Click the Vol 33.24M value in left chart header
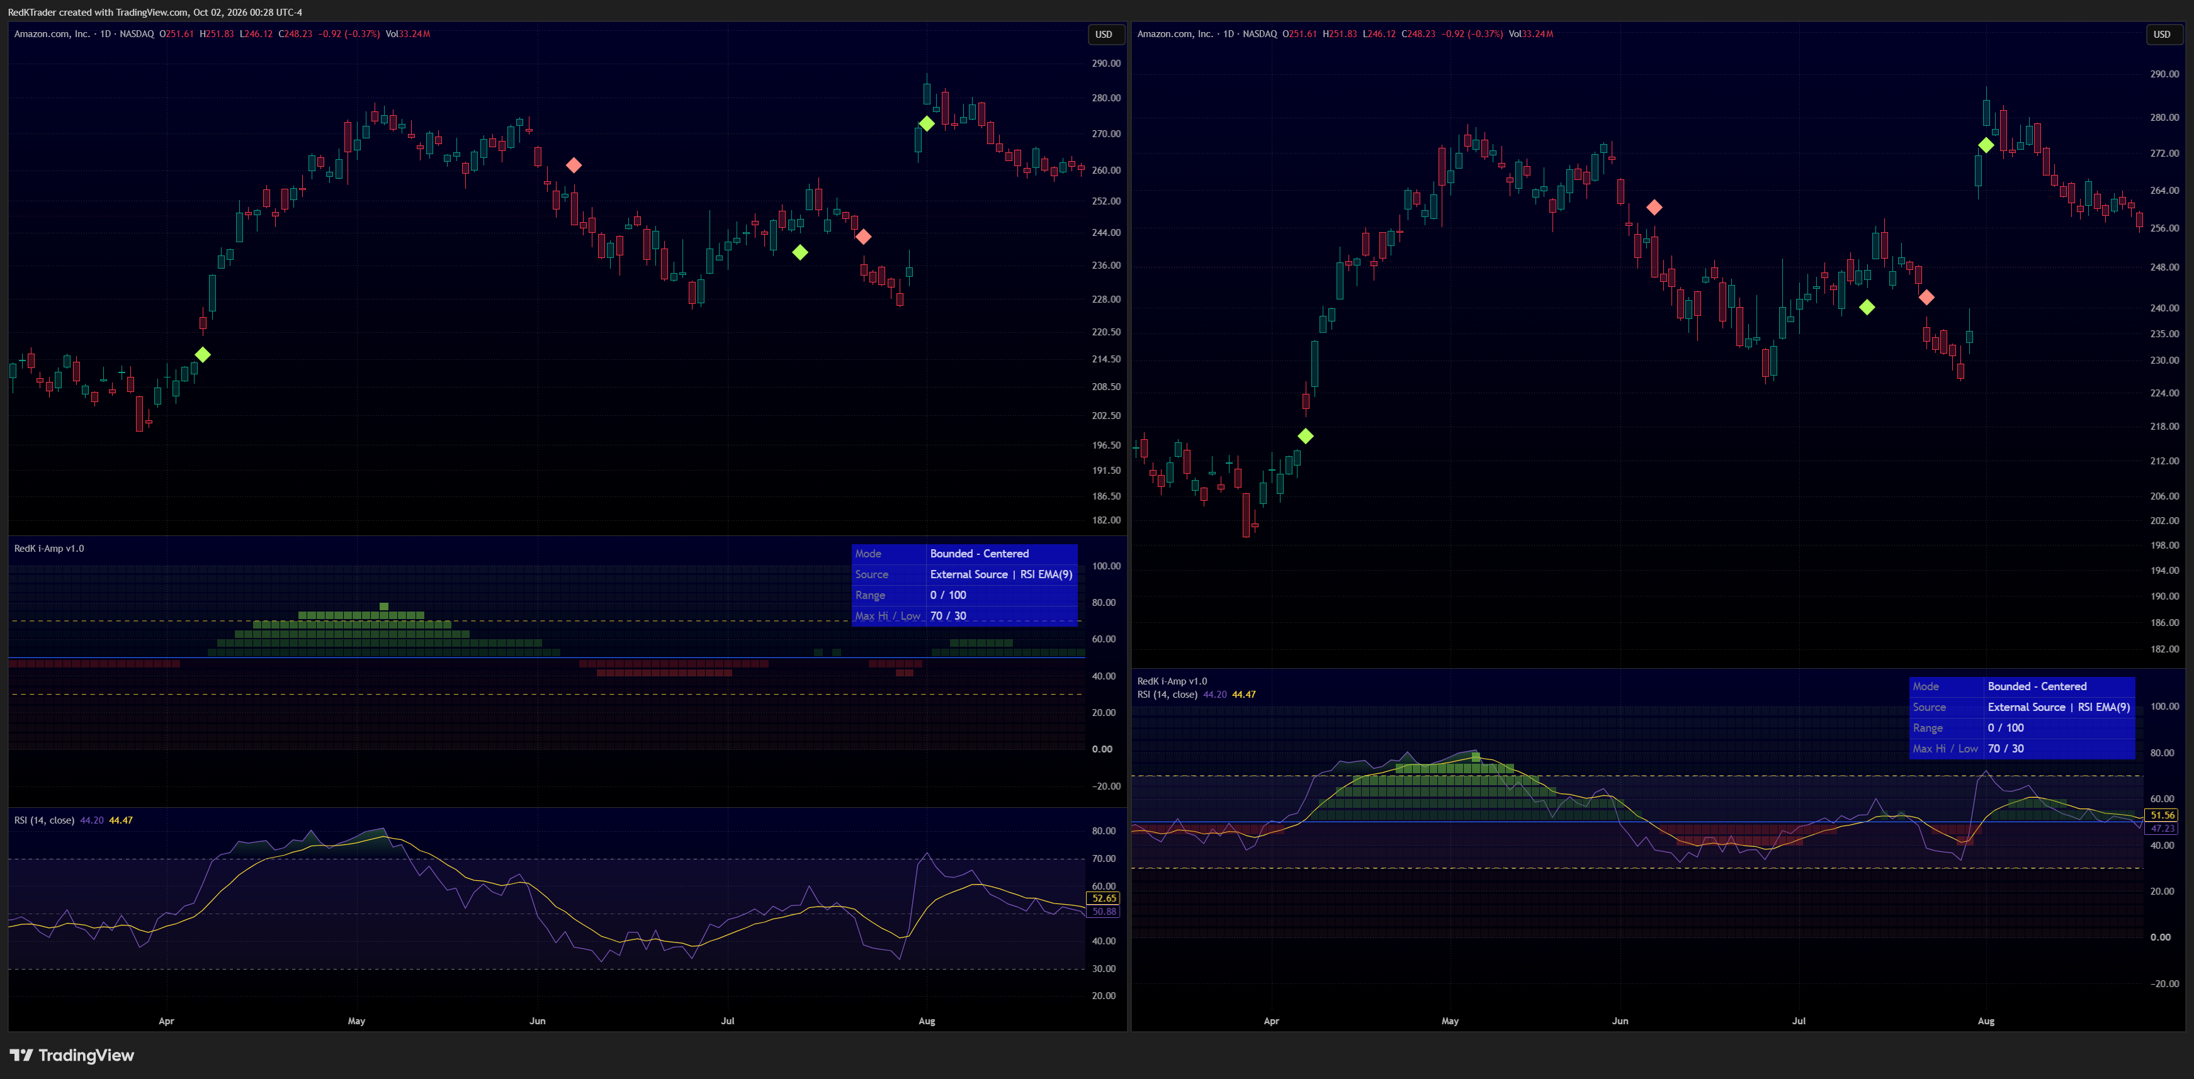 pos(408,34)
